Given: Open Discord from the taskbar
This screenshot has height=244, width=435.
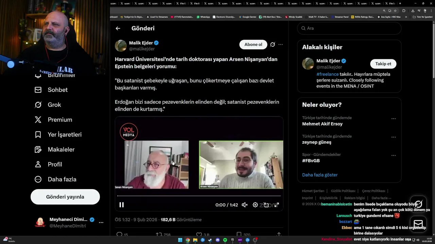Looking at the screenshot, I should [x=217, y=240].
